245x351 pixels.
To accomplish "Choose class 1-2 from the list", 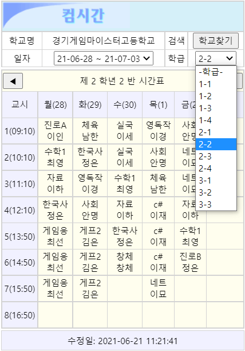I will pos(216,96).
